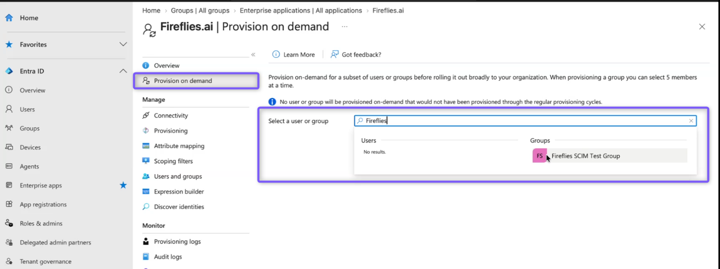Click the FS group avatar badge
This screenshot has width=720, height=269.
(x=539, y=155)
